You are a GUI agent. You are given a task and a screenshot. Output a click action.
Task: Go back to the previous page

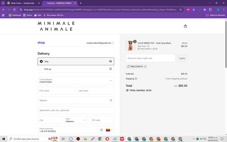[3, 10]
